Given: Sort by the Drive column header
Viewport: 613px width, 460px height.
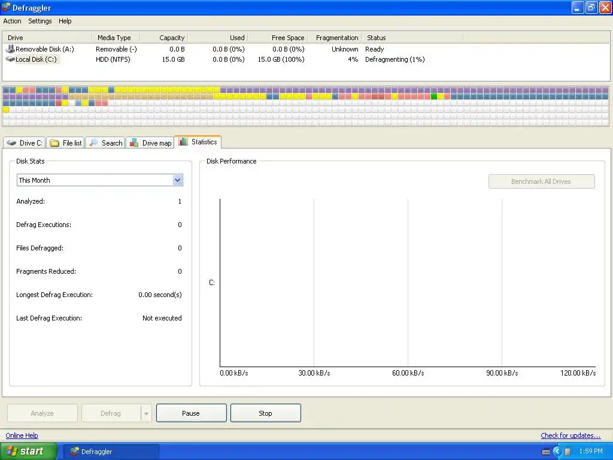Looking at the screenshot, I should click(x=47, y=38).
